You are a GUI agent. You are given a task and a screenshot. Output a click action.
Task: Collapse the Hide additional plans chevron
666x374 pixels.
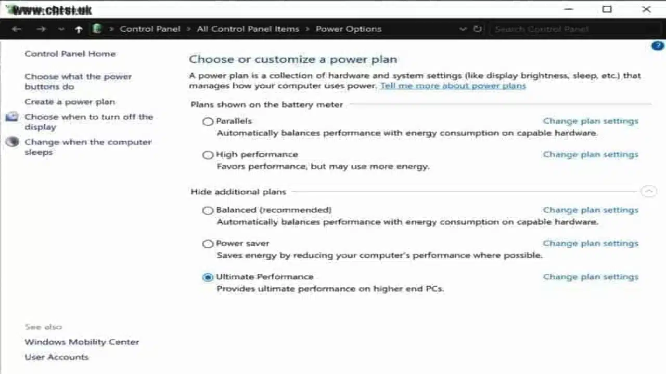point(648,192)
